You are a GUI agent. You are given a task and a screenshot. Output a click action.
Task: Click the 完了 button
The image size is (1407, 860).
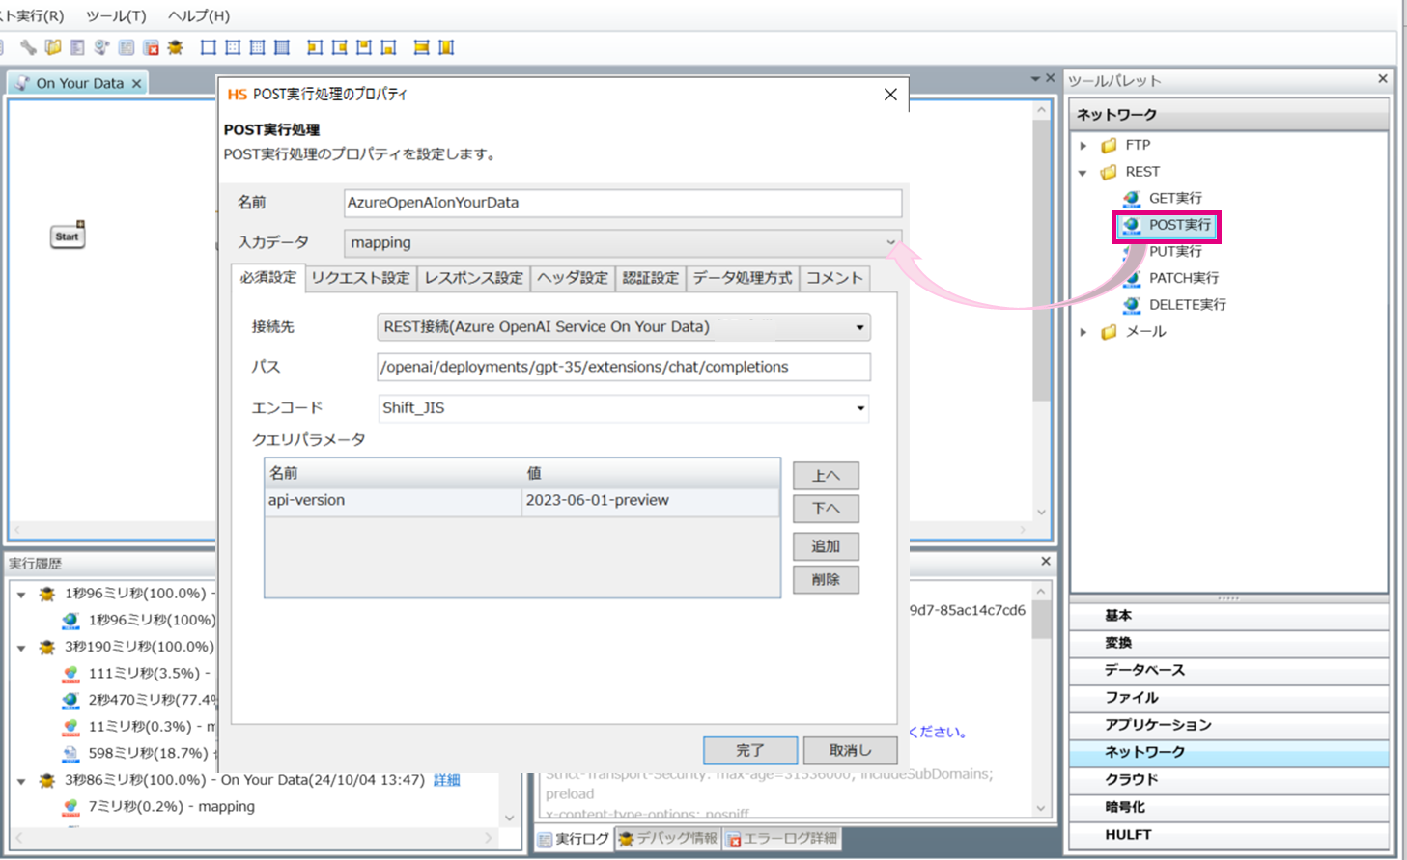[750, 750]
